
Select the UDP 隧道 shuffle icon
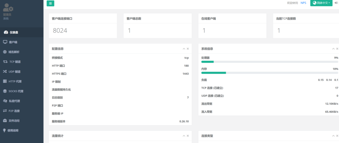pos(5,71)
